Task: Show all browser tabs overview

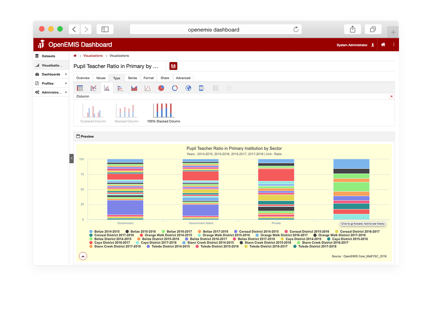Action: (x=373, y=29)
